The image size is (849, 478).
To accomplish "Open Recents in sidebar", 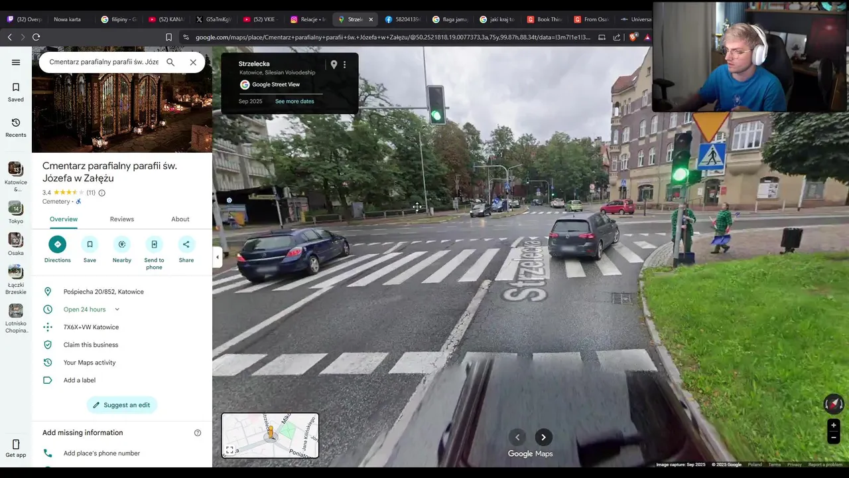I will point(16,128).
